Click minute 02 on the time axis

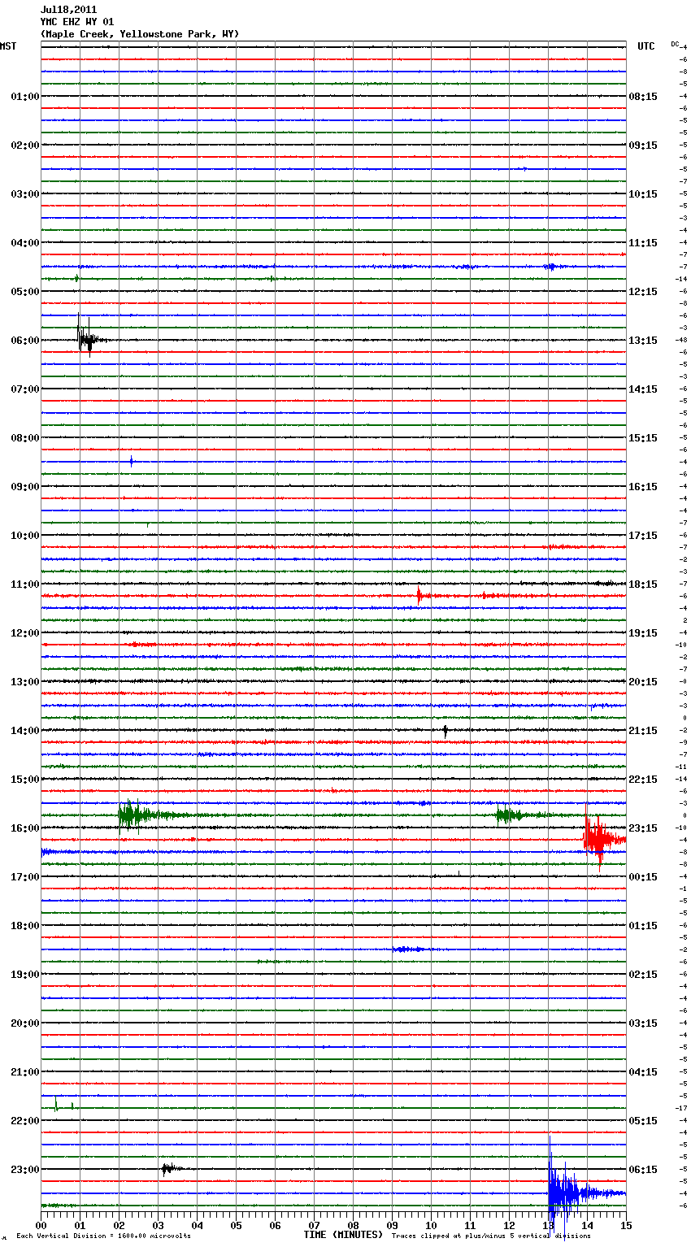(x=119, y=1225)
